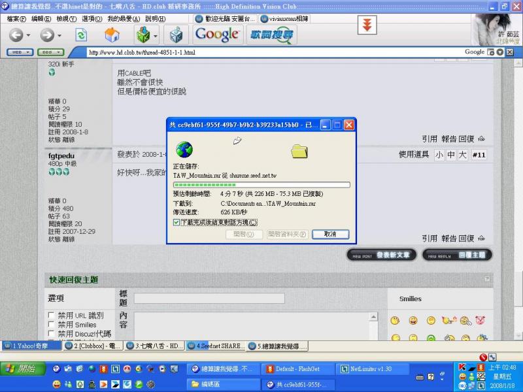Viewport: 523px width, 392px height.
Task: Click 引用 link in post #11
Action: pos(430,238)
